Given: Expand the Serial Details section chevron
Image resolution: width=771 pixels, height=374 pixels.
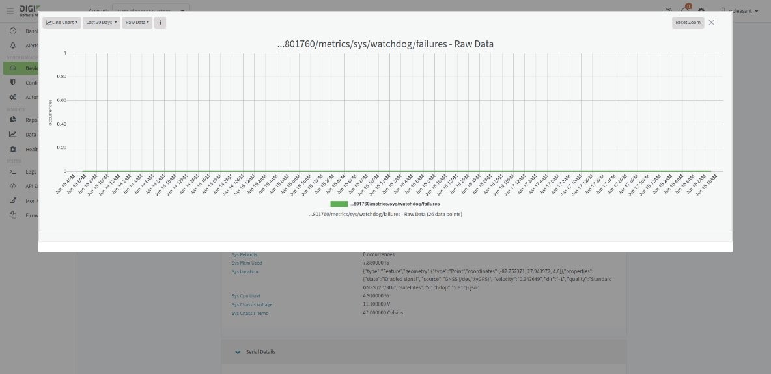Looking at the screenshot, I should (x=238, y=352).
